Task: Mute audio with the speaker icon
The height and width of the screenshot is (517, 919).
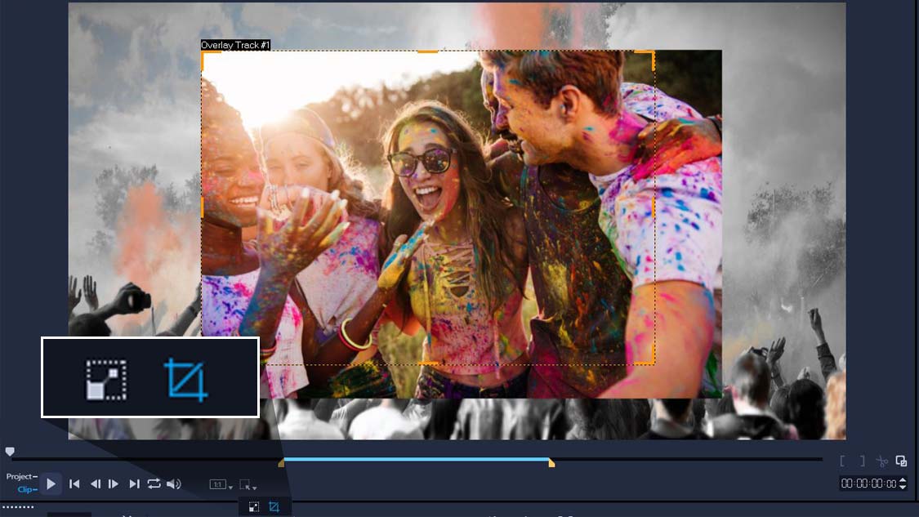Action: pyautogui.click(x=173, y=484)
